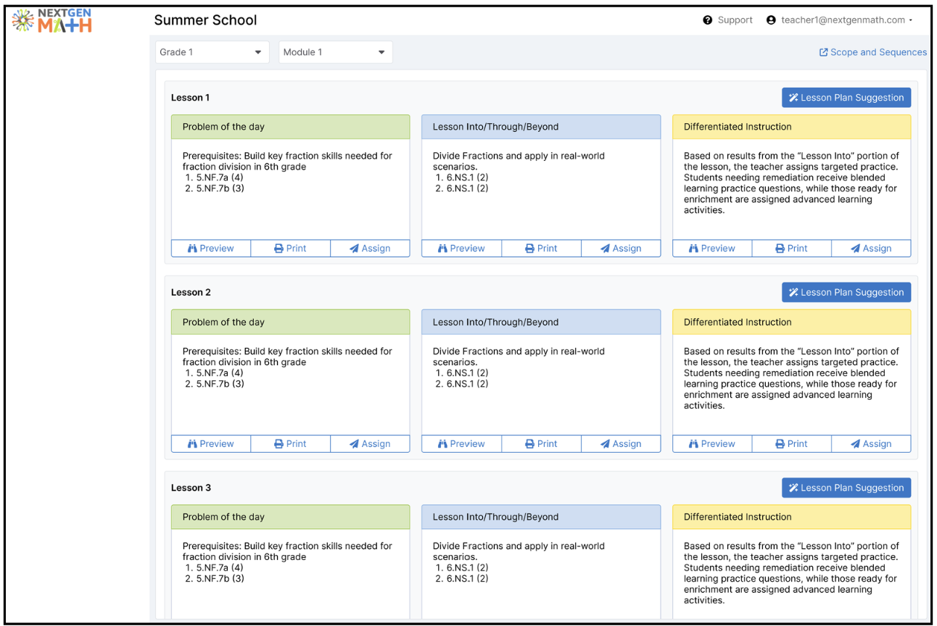Click the Lesson 1 heading
Viewport: 937px width, 626px height.
click(x=190, y=98)
